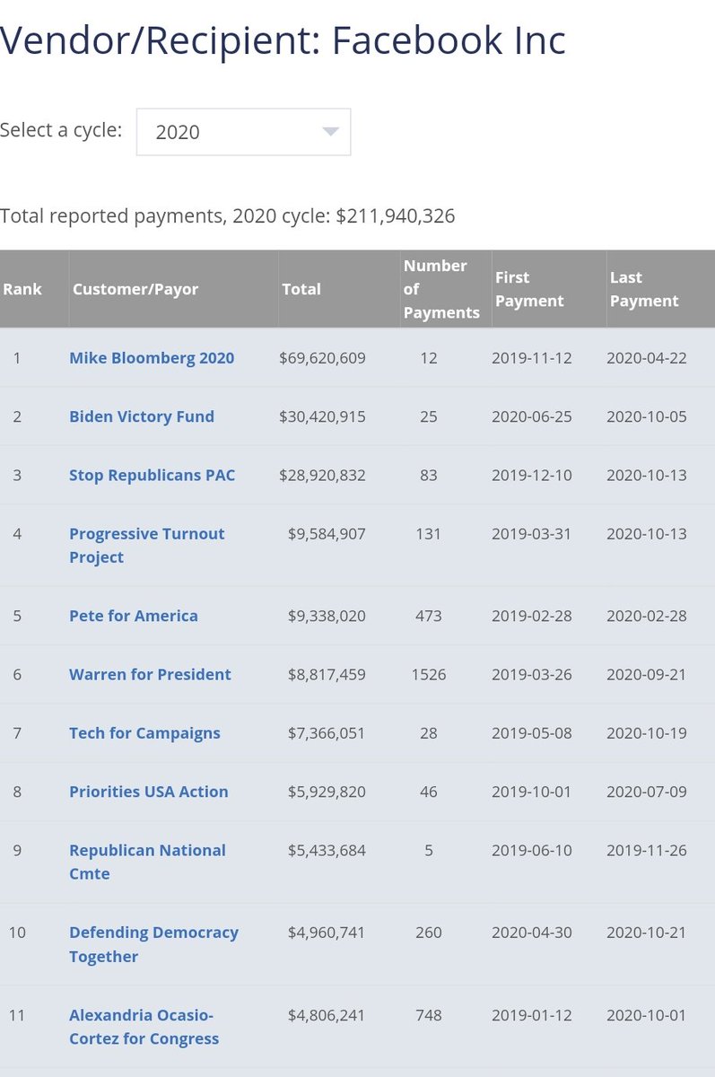Viewport: 715px width, 1077px height.
Task: Open the Alexandria Ocasio-Cortez for Congress link
Action: tap(144, 1027)
